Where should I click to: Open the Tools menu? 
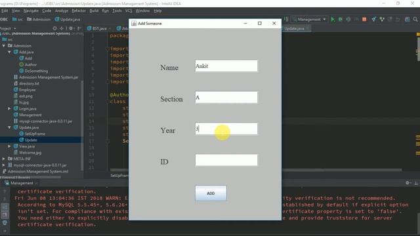[x=117, y=10]
